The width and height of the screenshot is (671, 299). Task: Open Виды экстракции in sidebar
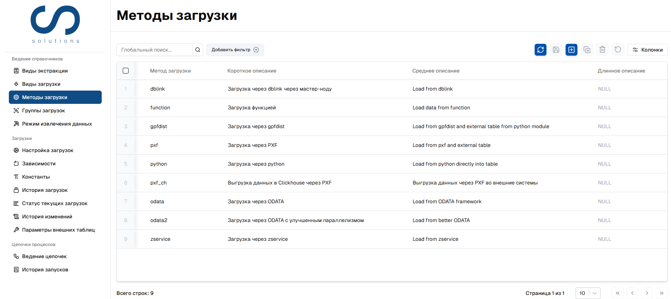click(45, 71)
